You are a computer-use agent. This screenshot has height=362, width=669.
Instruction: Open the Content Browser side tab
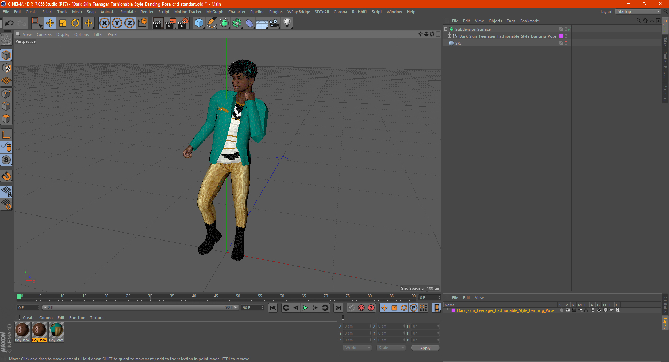click(665, 65)
